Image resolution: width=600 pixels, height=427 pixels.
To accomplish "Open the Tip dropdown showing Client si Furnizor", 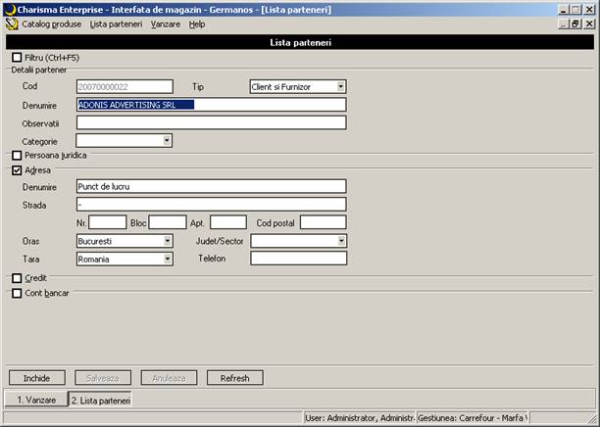I will 340,87.
